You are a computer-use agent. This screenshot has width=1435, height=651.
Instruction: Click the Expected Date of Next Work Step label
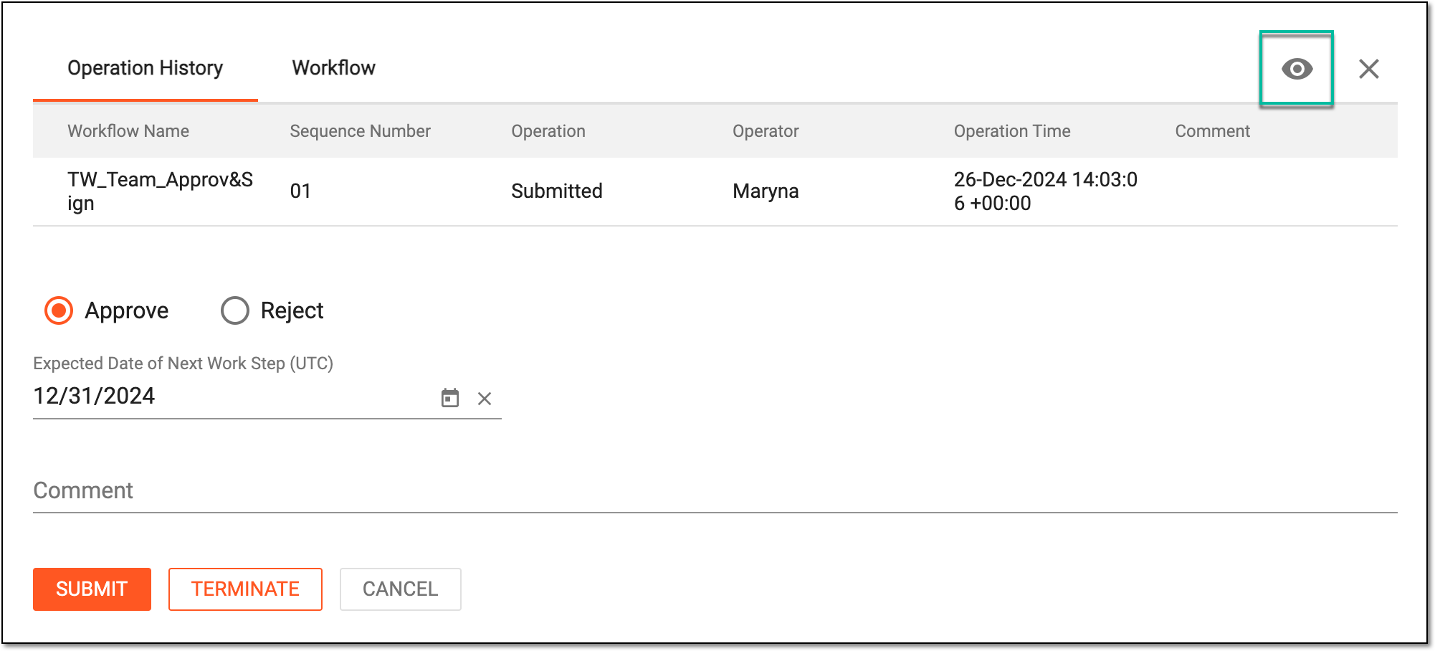point(183,363)
